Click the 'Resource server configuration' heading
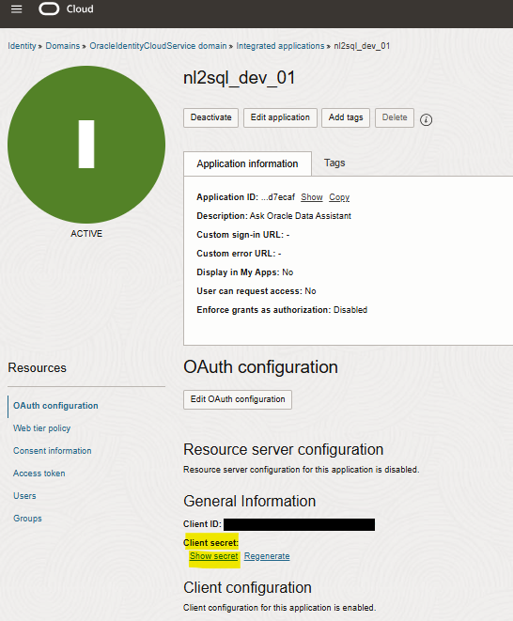513x621 pixels. 283,449
